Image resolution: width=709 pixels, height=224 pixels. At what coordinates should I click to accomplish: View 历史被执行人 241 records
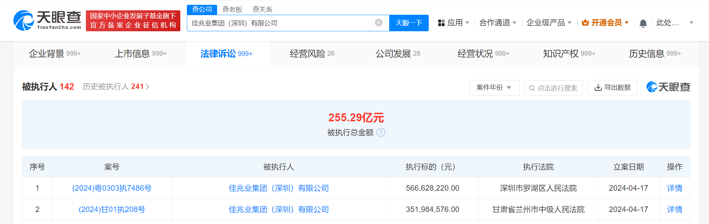pyautogui.click(x=116, y=87)
